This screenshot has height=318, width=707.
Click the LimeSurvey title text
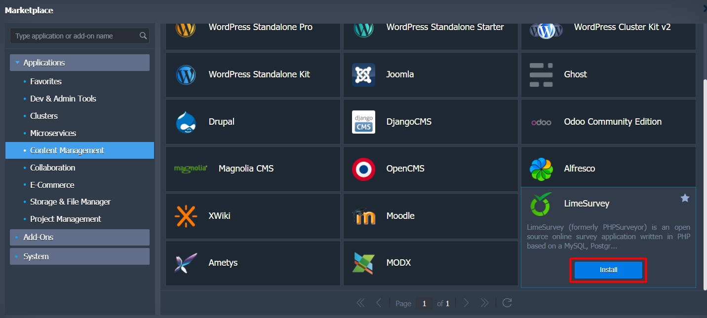(587, 204)
